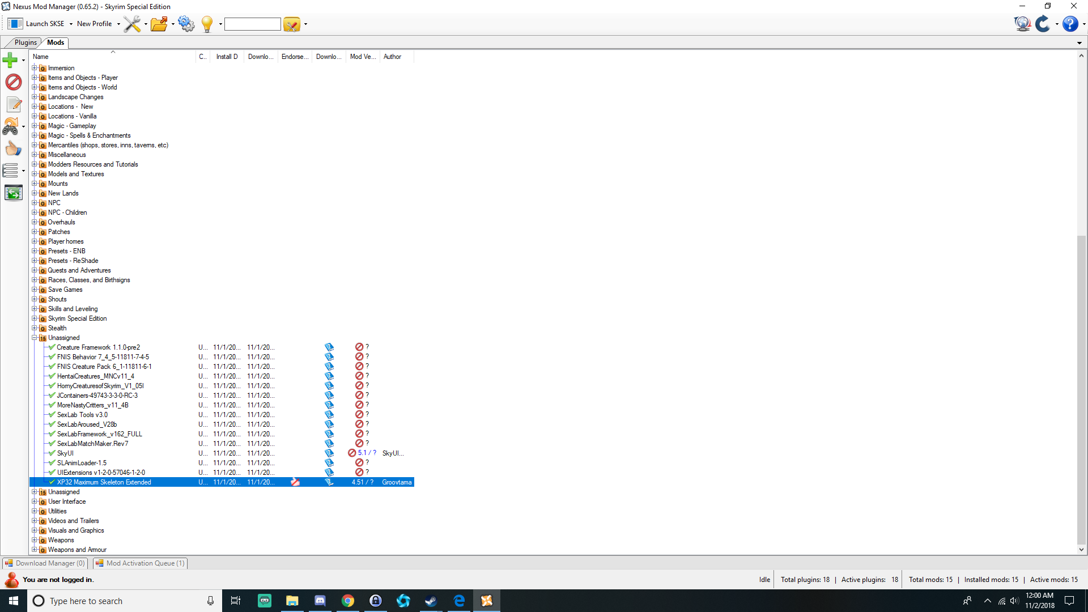1088x612 pixels.
Task: Expand the Landscape Changes category
Action: point(34,97)
